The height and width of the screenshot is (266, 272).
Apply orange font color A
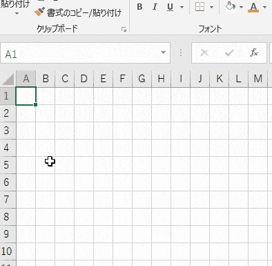point(253,7)
